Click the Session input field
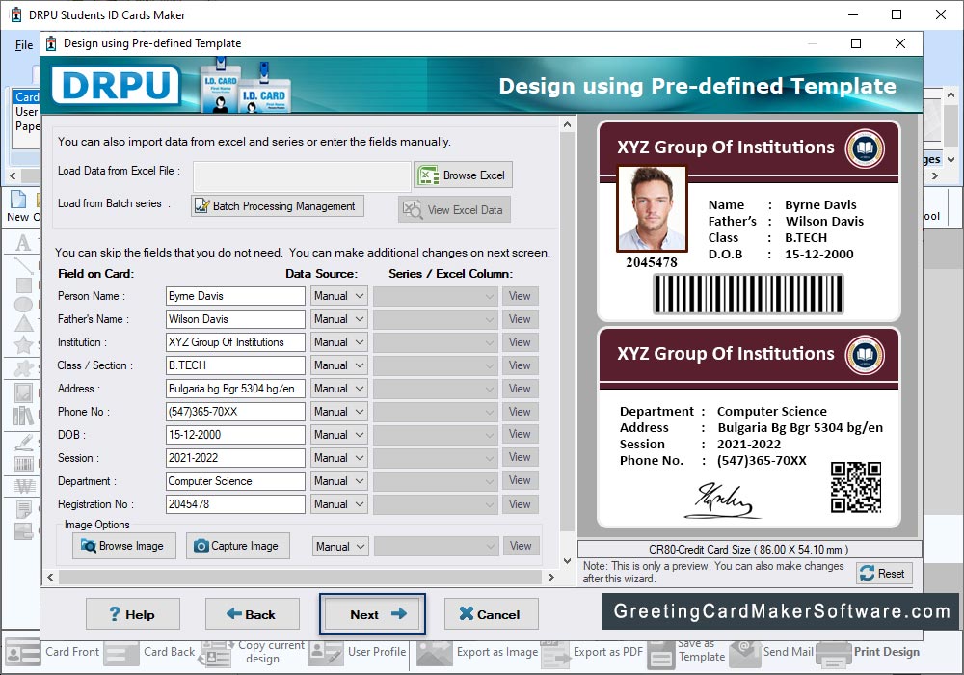This screenshot has width=964, height=675. click(x=235, y=458)
